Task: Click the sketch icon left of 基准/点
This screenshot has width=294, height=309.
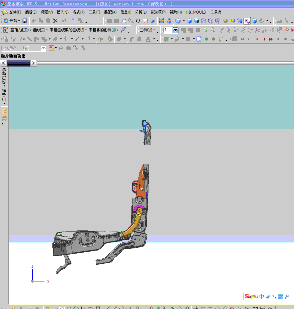Action: (x=6, y=30)
